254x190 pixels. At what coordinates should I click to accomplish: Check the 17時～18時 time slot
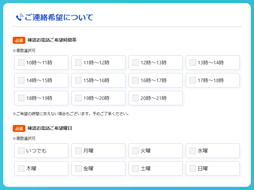tap(193, 80)
